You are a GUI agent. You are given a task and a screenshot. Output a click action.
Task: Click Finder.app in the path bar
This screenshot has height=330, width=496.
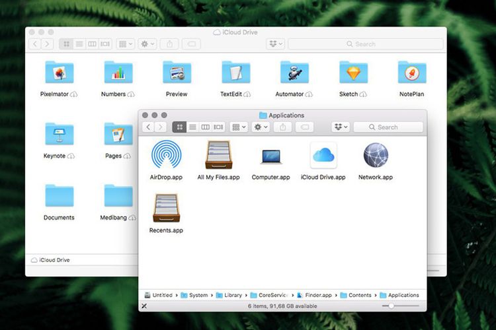coord(314,295)
